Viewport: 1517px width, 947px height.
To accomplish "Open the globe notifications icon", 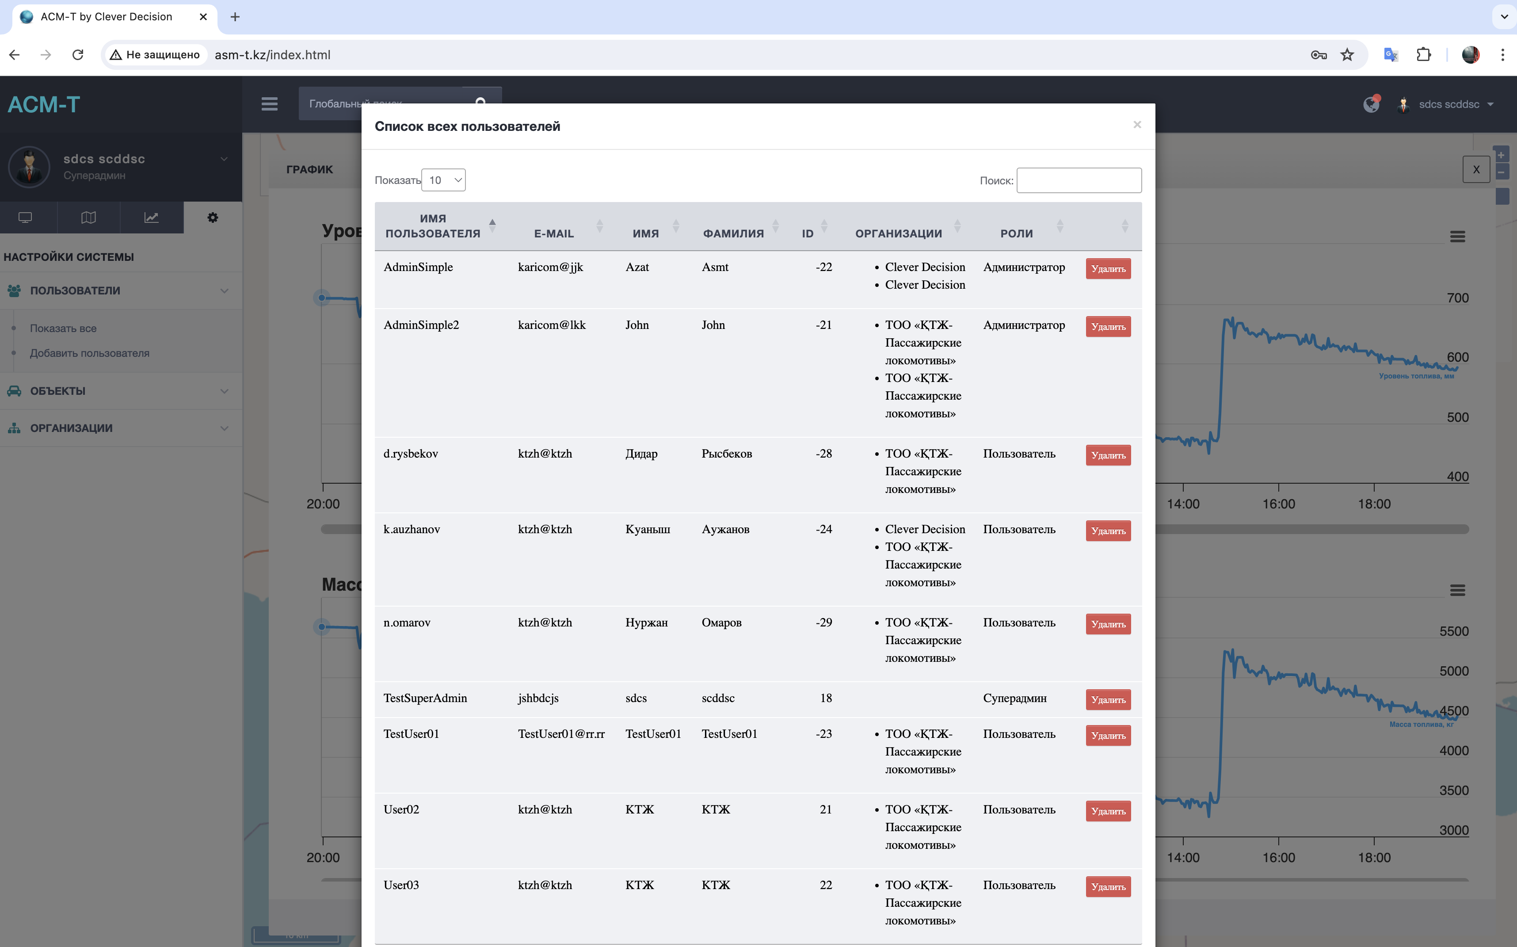I will pos(1371,104).
